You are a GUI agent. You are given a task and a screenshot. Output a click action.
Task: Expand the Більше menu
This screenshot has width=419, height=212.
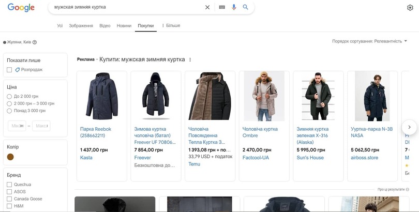(171, 26)
